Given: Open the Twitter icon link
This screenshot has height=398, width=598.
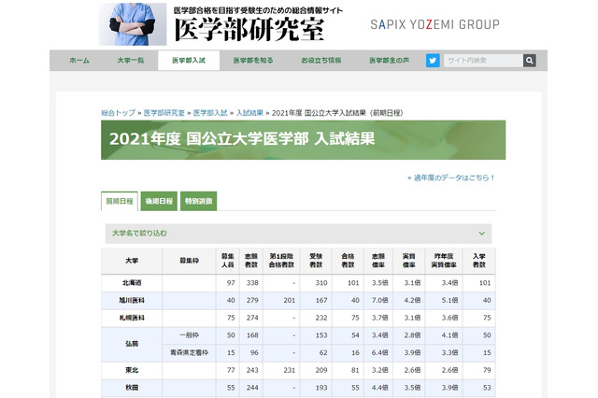Looking at the screenshot, I should point(433,60).
